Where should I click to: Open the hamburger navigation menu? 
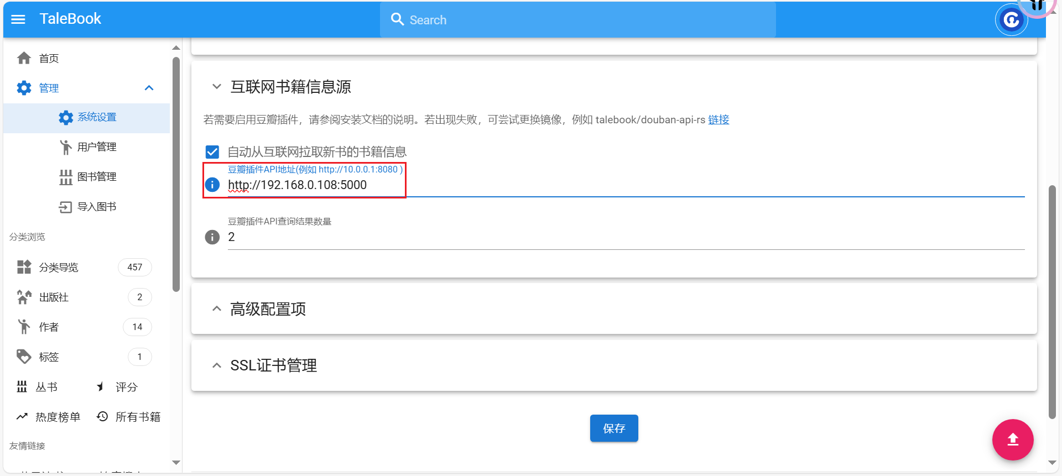click(x=18, y=19)
